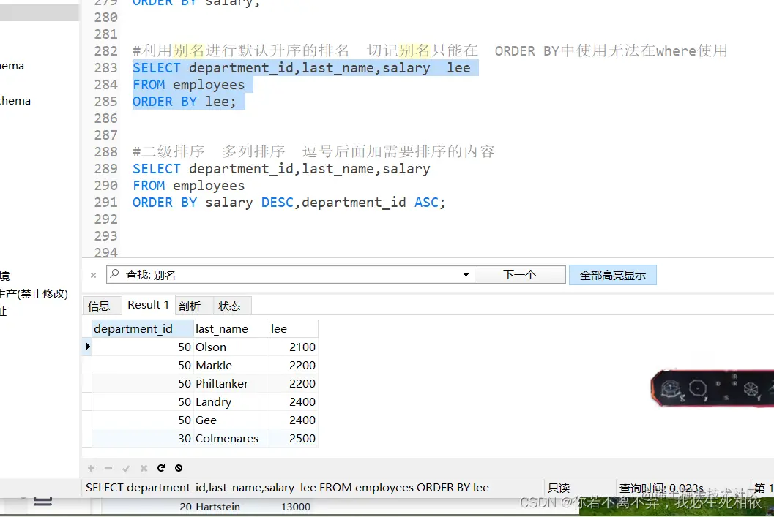Image resolution: width=774 pixels, height=517 pixels.
Task: Select the cell containing Philtanker
Action: point(231,383)
